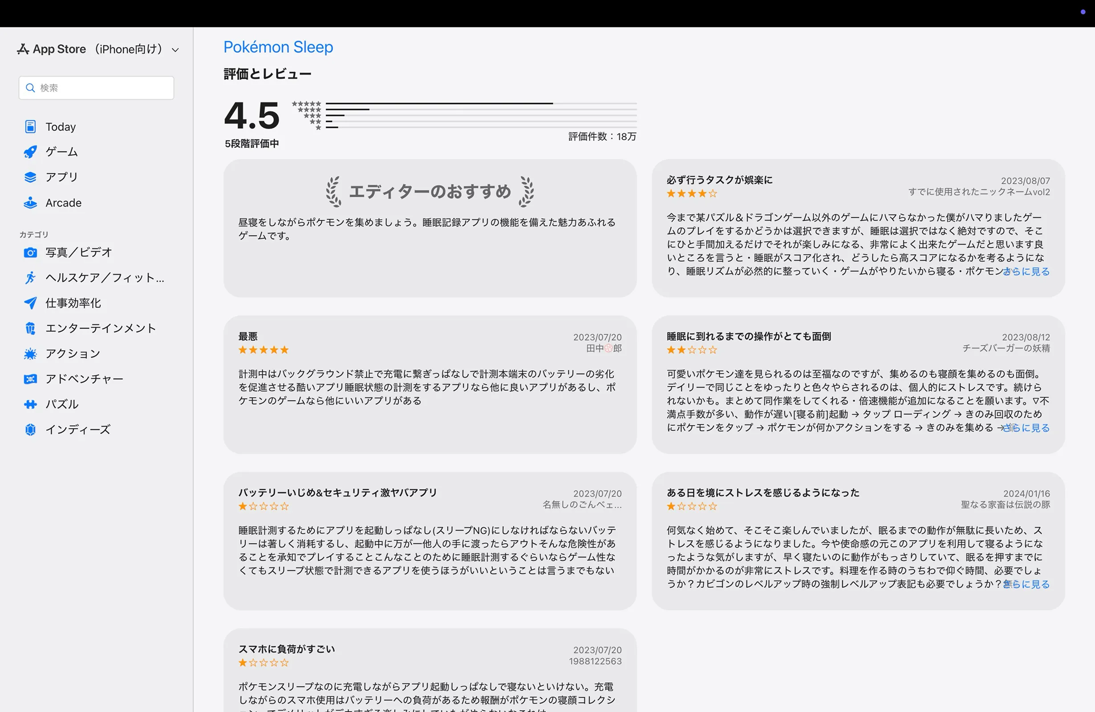Click the 4.5 average rating number

click(x=251, y=116)
